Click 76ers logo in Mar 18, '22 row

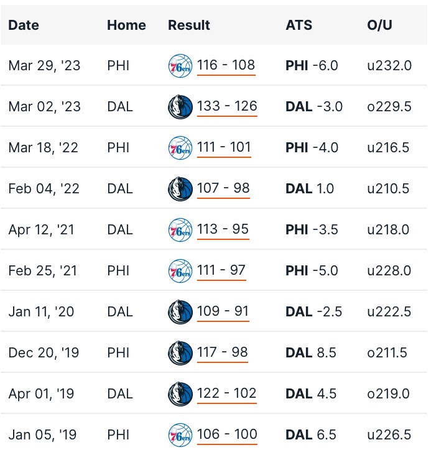tap(180, 148)
